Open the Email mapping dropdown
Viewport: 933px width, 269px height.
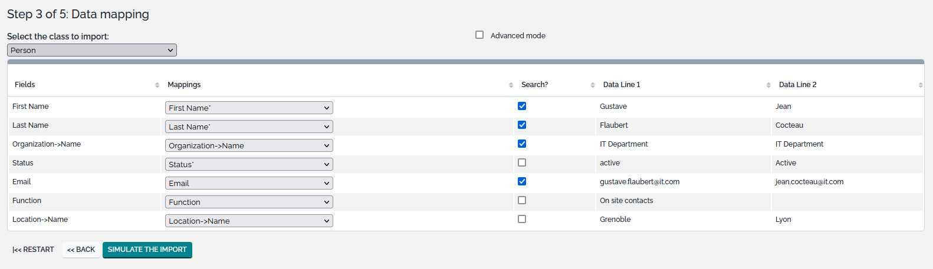pyautogui.click(x=249, y=183)
